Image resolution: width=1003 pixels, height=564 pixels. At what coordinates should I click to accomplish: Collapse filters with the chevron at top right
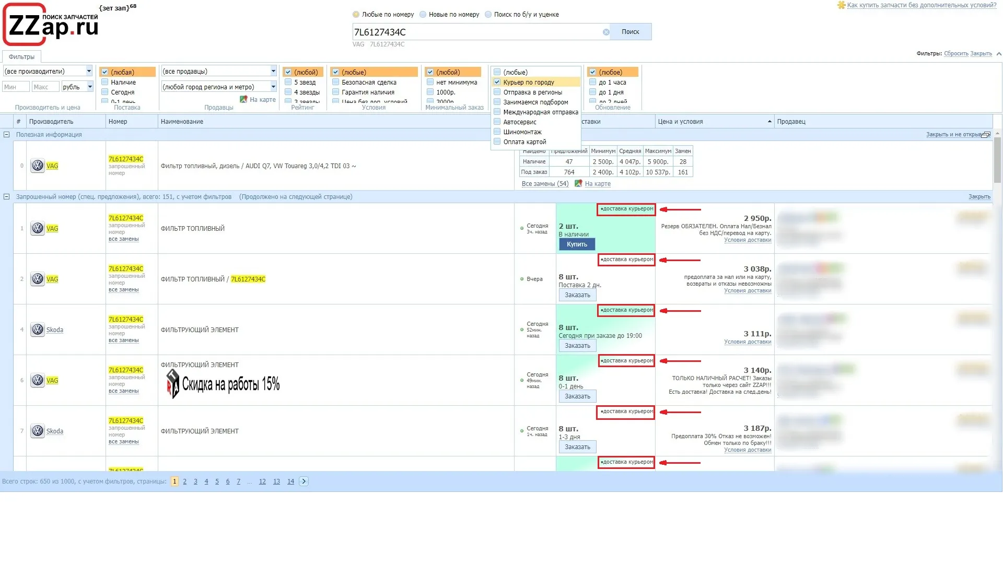coord(999,54)
